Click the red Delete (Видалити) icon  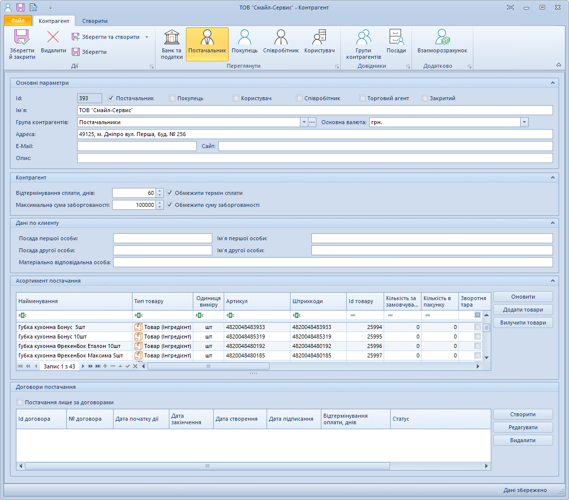pyautogui.click(x=53, y=42)
